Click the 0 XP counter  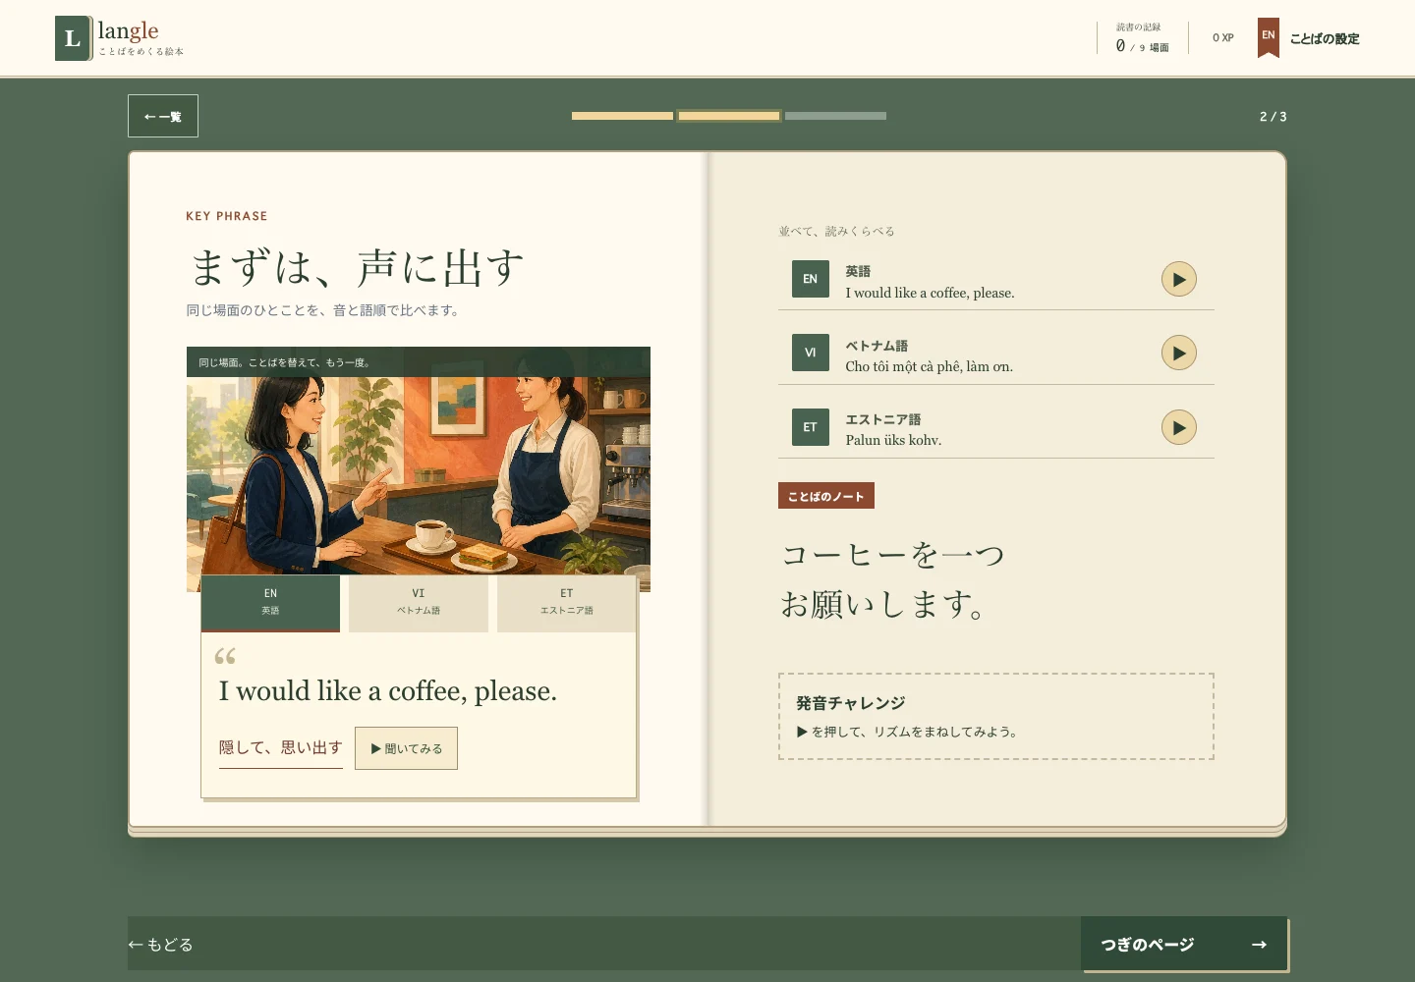pos(1223,38)
